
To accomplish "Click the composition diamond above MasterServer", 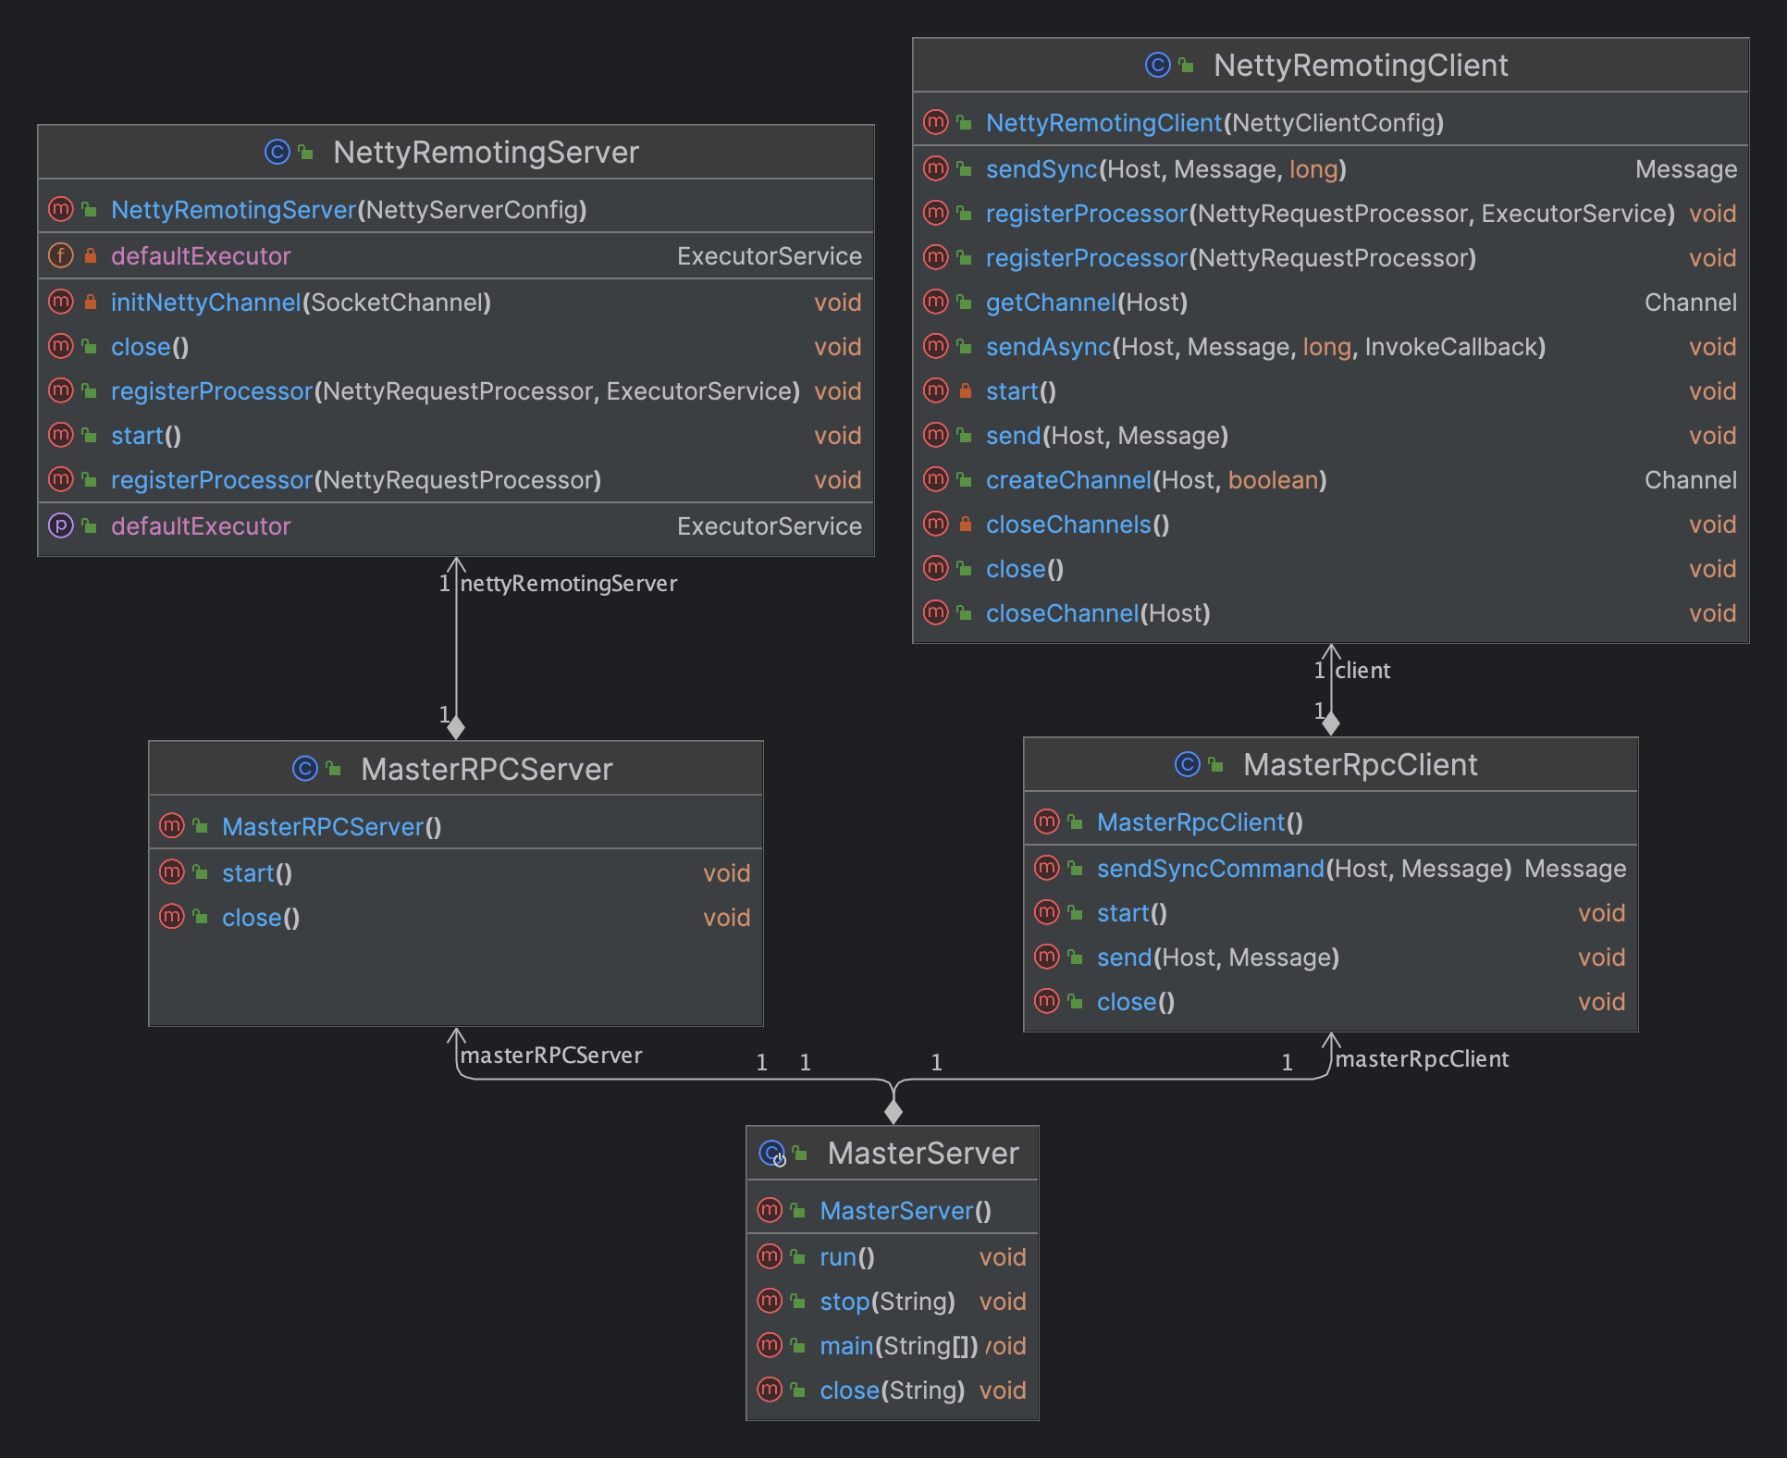I will 893,1111.
